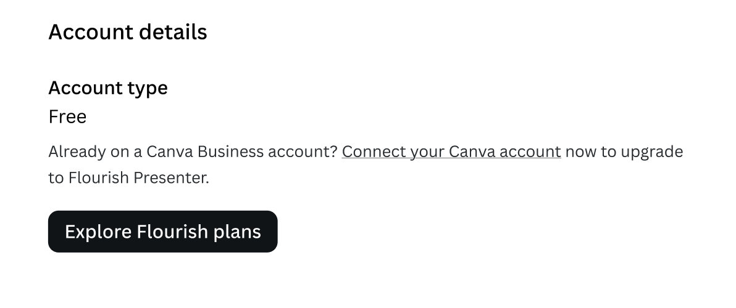The image size is (736, 308).
Task: Click the "now to upgrade" text
Action: pyautogui.click(x=624, y=152)
